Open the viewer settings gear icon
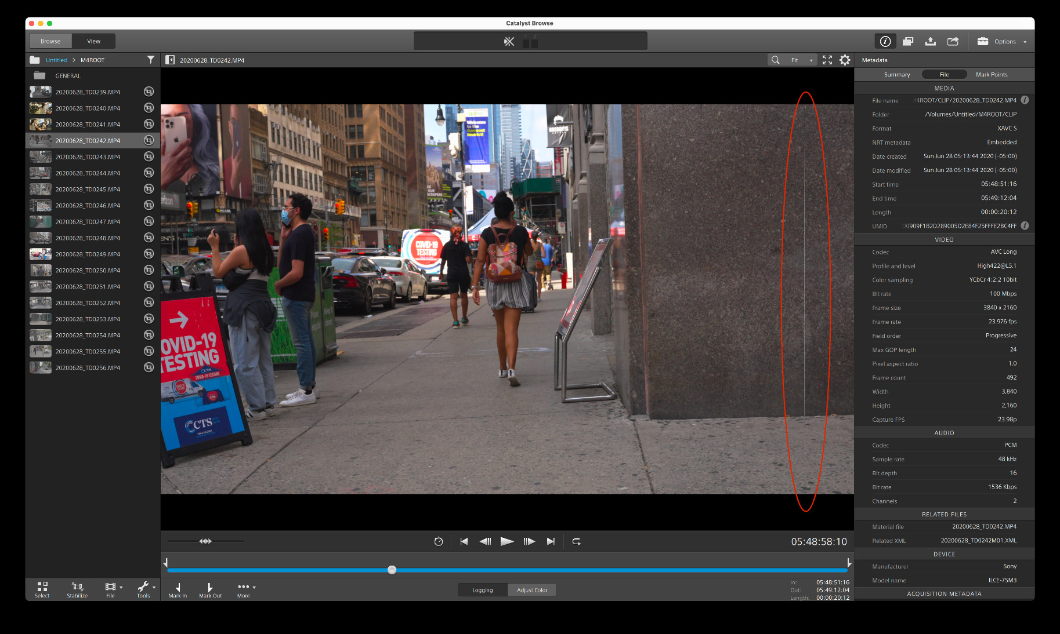This screenshot has width=1060, height=634. 845,60
